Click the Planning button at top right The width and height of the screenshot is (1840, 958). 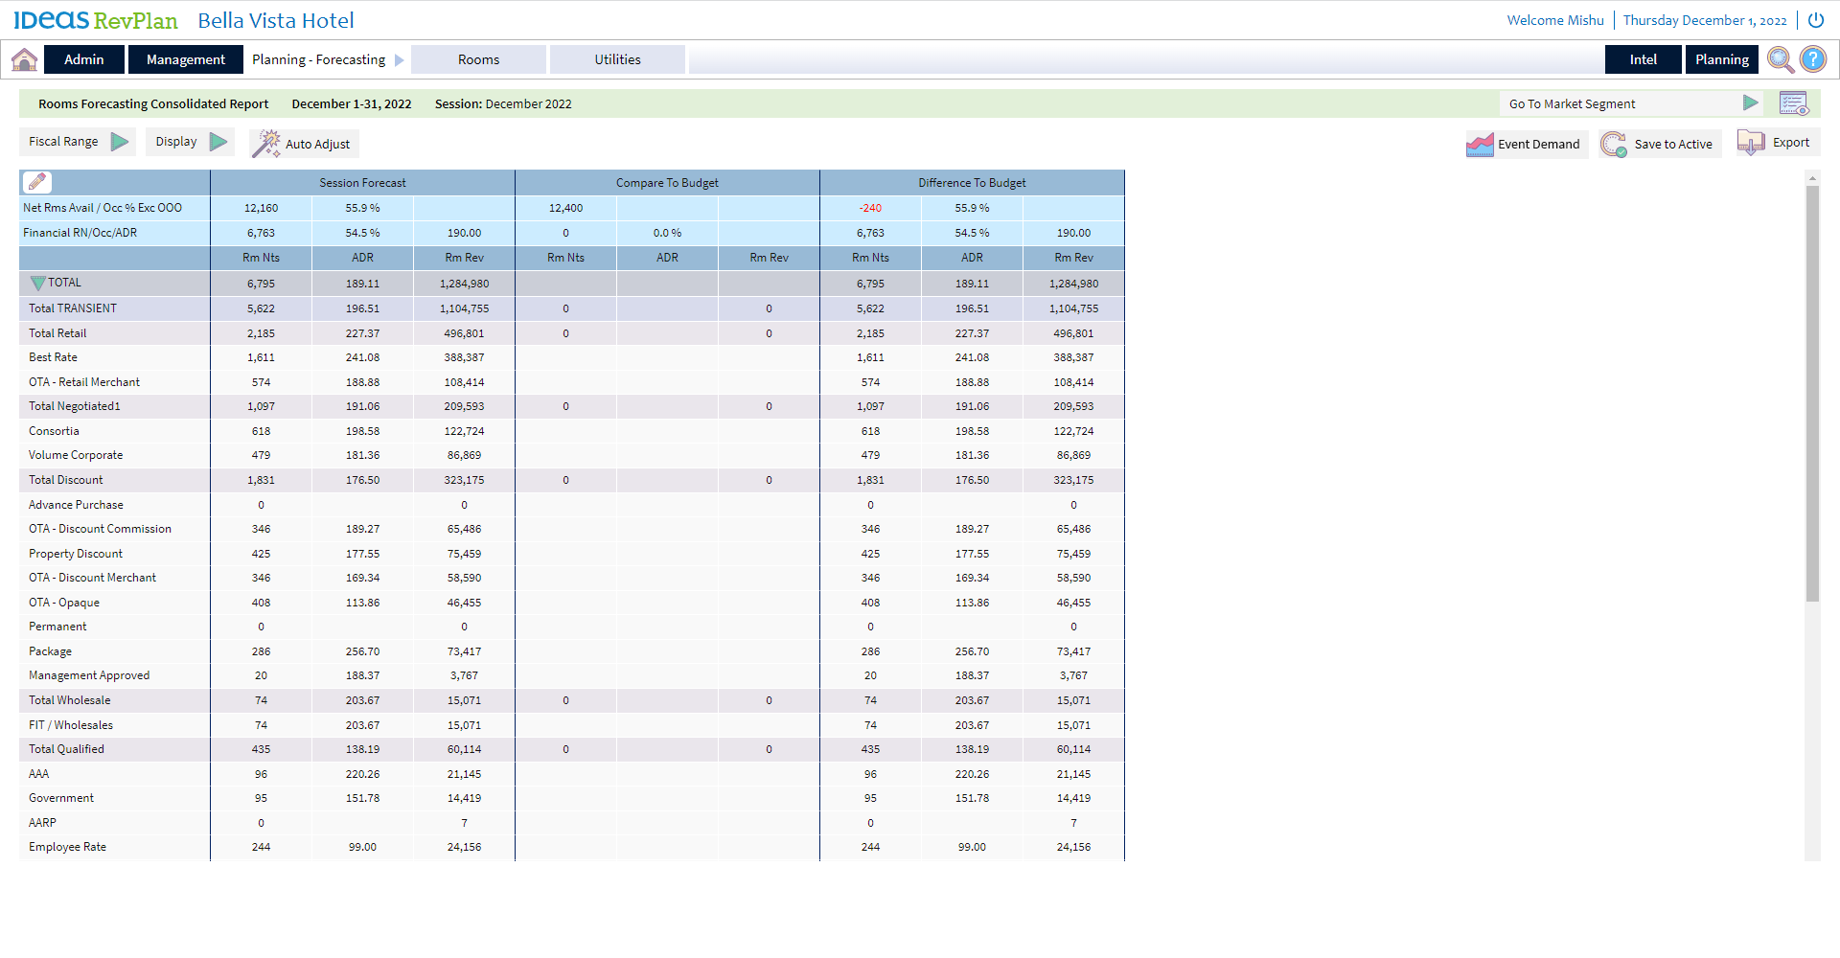[1721, 59]
